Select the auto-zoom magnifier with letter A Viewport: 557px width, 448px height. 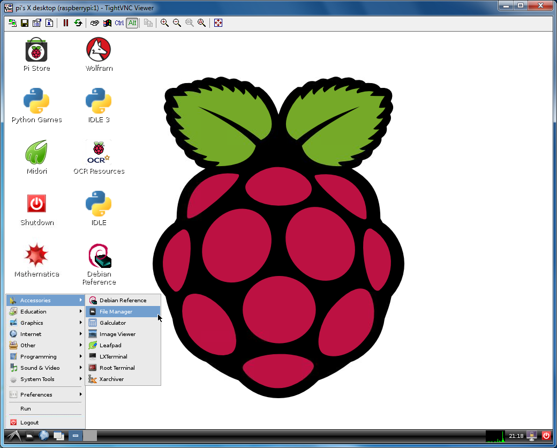tap(201, 23)
